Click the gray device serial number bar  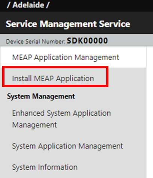click(x=76, y=40)
